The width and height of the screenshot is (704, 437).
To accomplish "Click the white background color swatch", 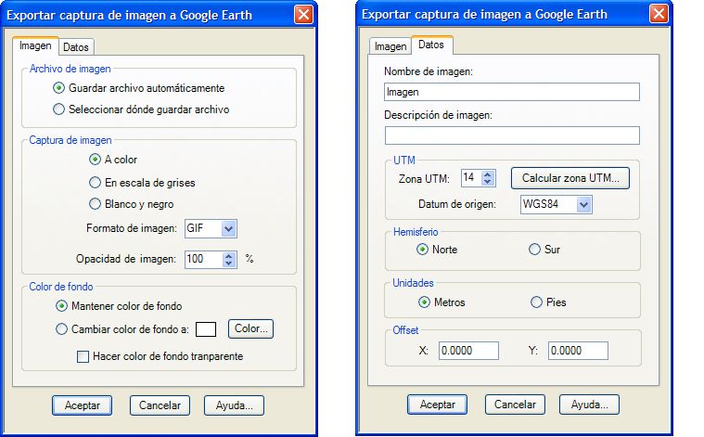I will (x=206, y=329).
